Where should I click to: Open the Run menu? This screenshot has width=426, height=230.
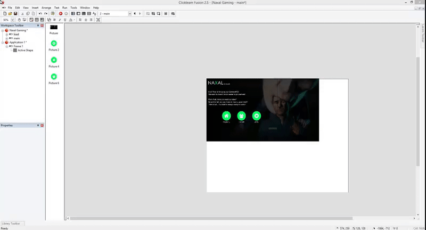(64, 7)
